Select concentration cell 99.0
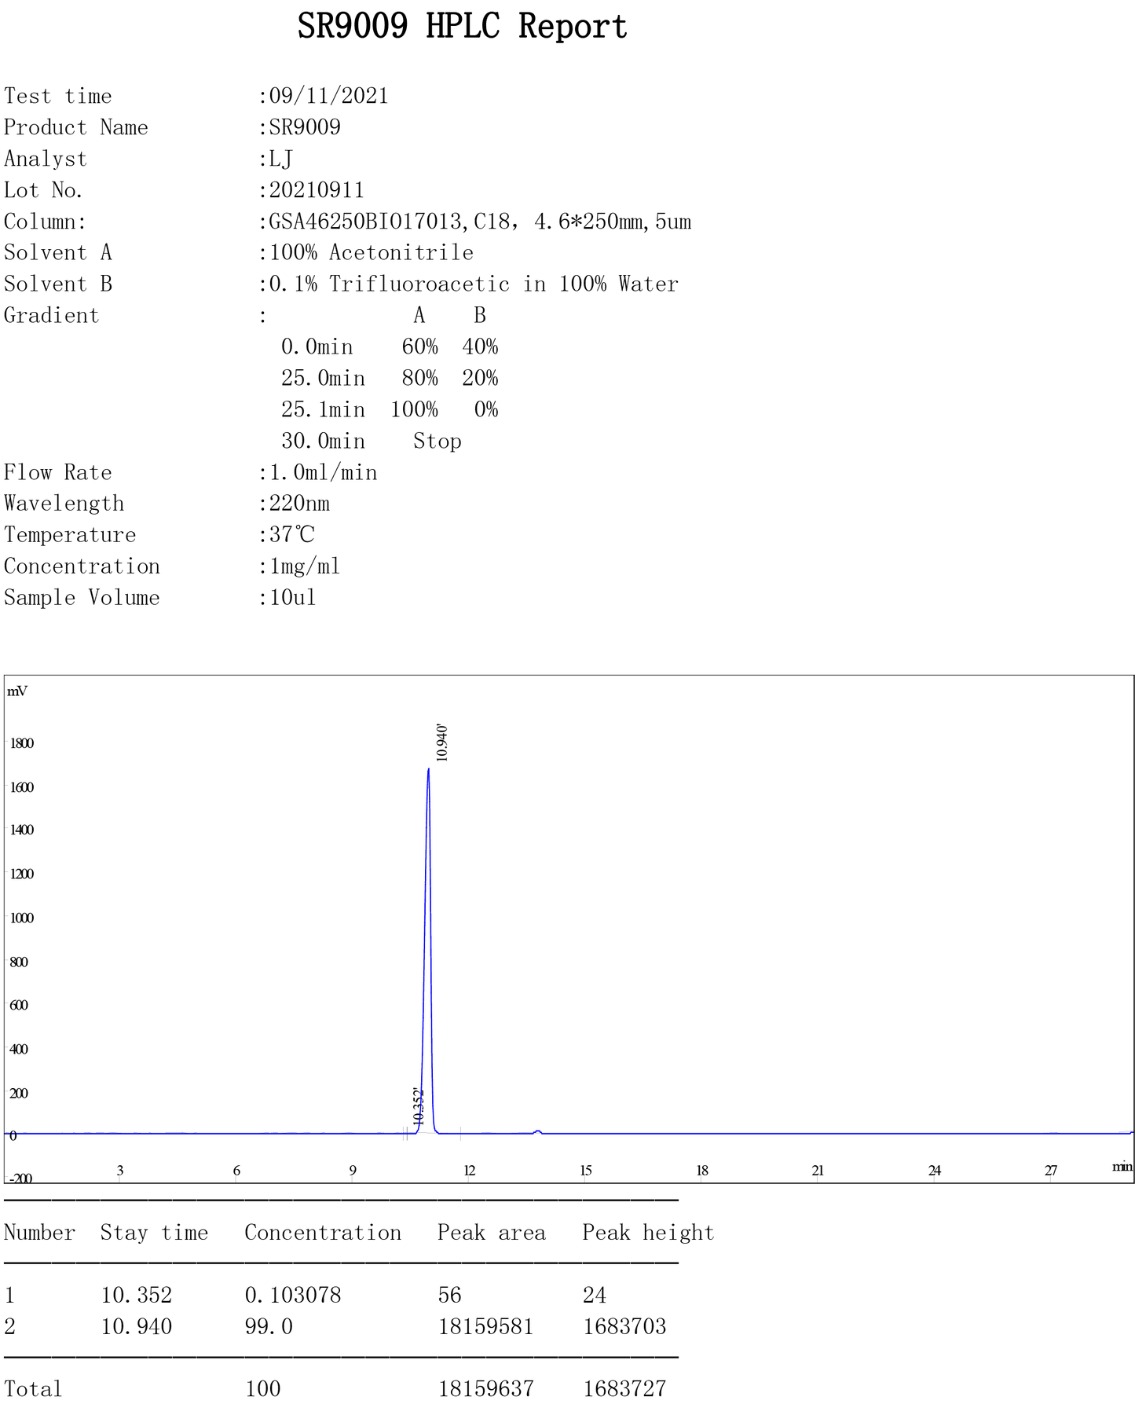The image size is (1135, 1404). [x=269, y=1327]
